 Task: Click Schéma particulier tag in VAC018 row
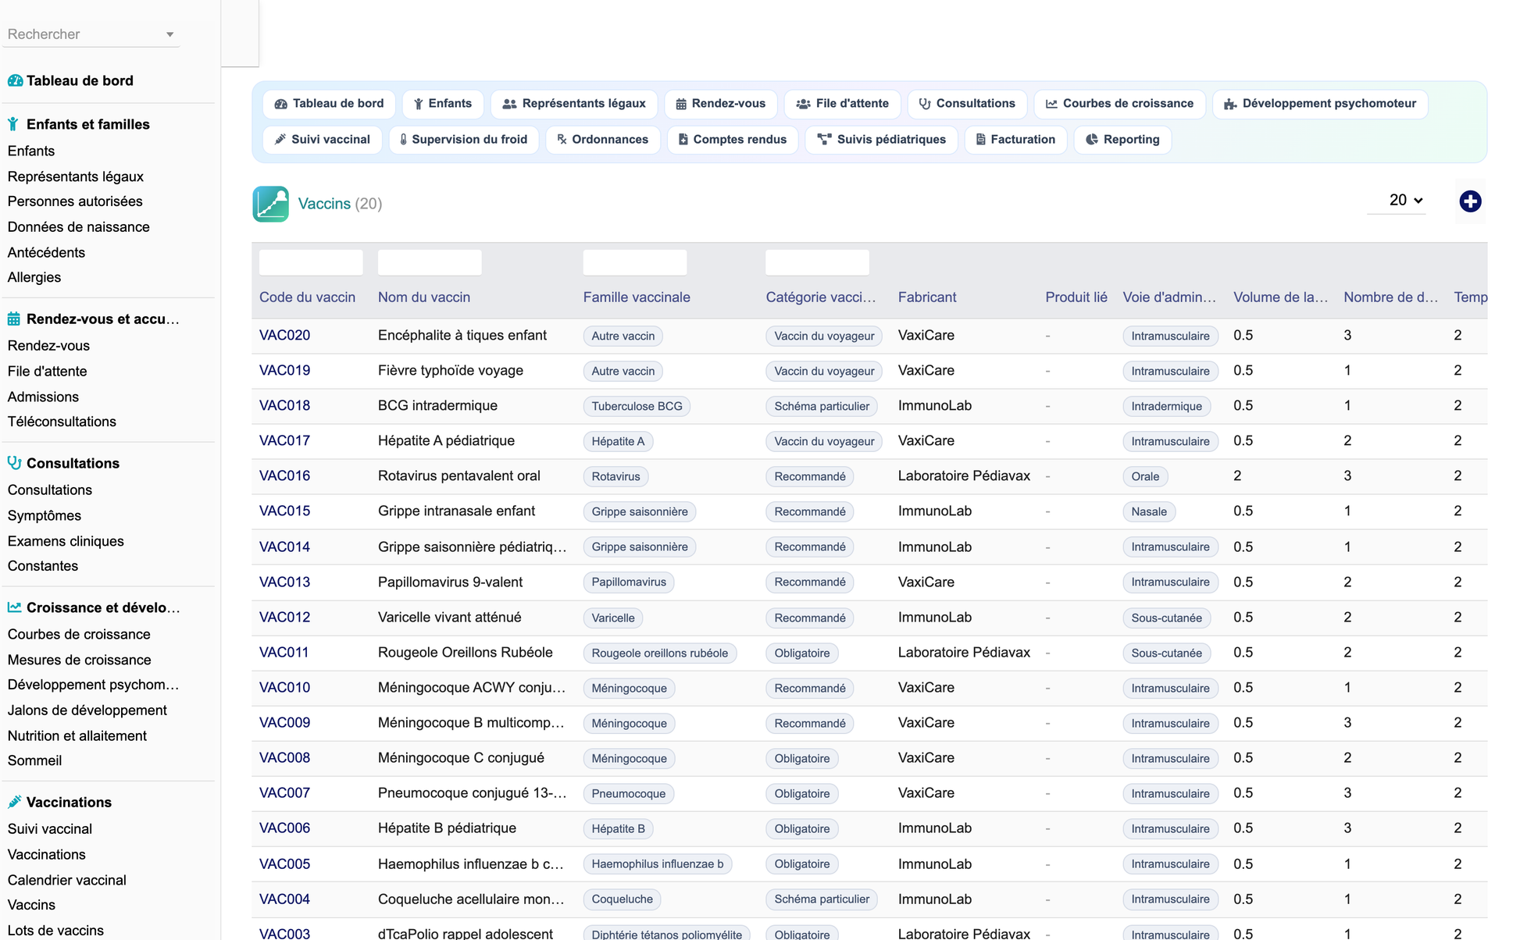[822, 406]
